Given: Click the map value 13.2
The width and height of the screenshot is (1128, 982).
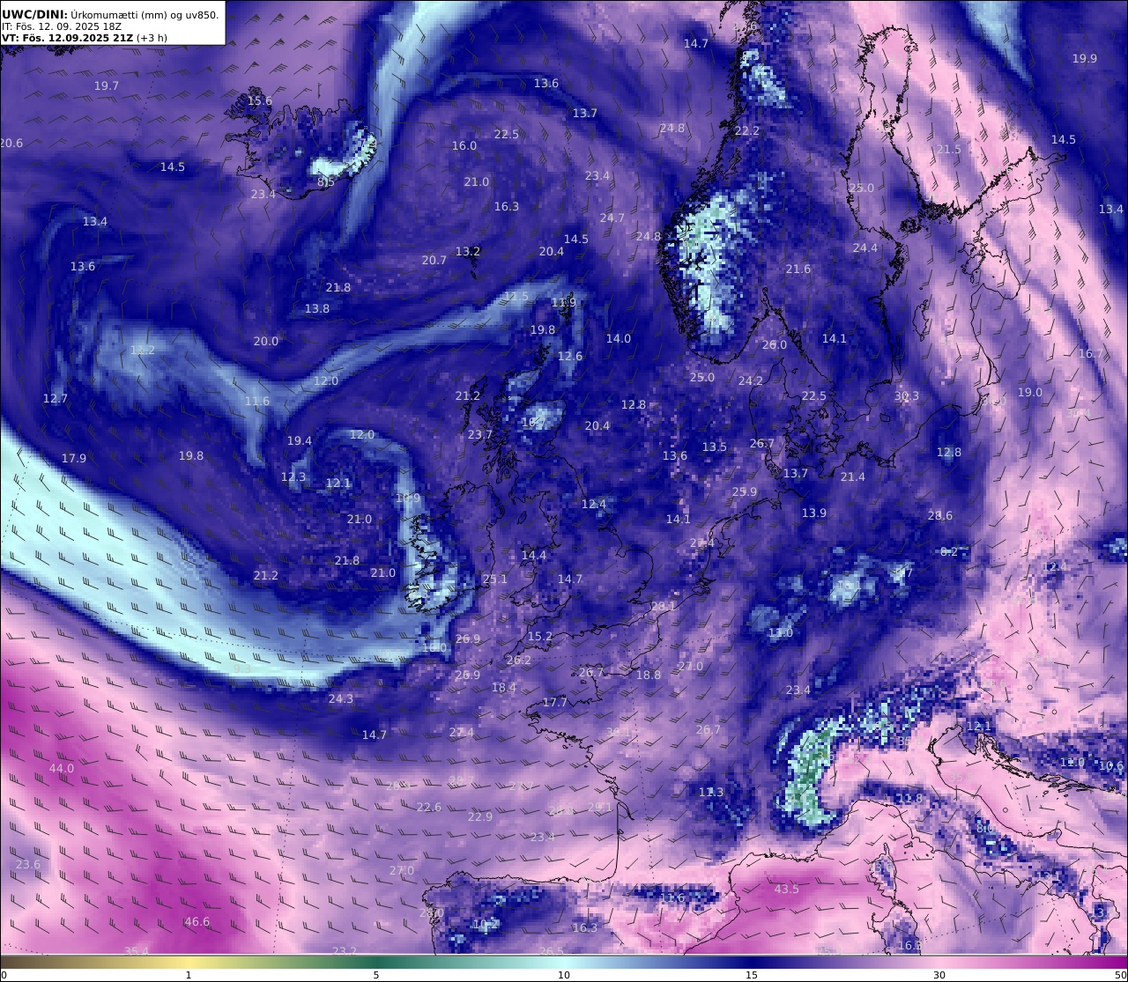Looking at the screenshot, I should click(x=468, y=252).
